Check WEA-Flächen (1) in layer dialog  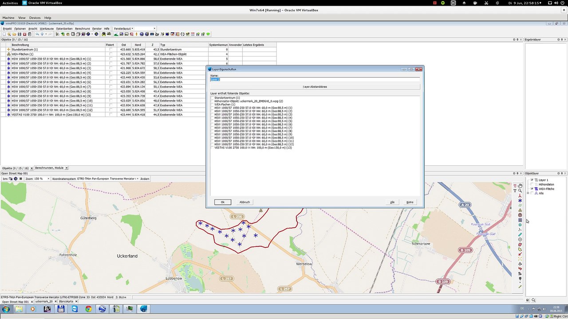click(x=212, y=104)
